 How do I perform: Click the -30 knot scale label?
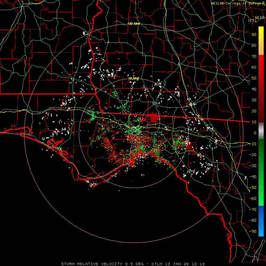[253, 166]
